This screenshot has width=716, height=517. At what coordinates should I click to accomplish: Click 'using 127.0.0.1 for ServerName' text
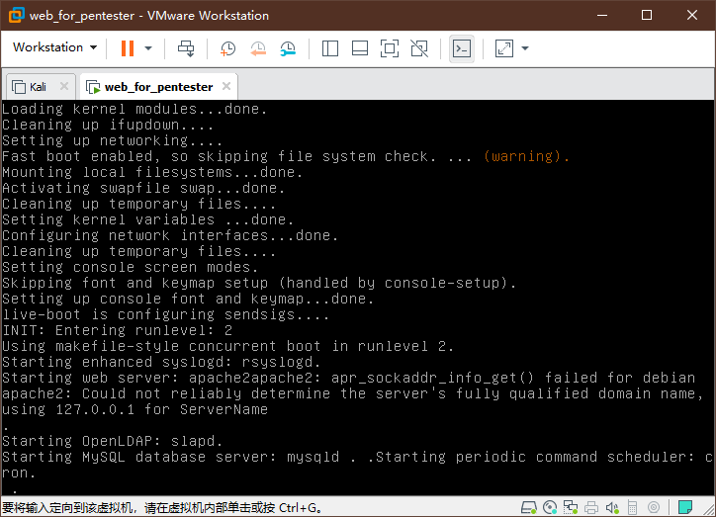(x=134, y=409)
